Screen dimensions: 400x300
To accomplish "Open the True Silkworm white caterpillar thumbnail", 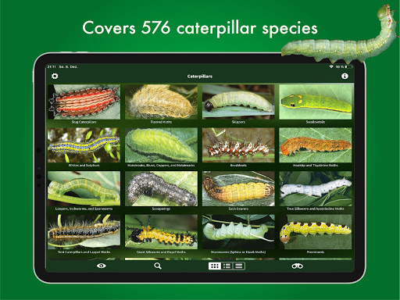I will click(x=316, y=188).
